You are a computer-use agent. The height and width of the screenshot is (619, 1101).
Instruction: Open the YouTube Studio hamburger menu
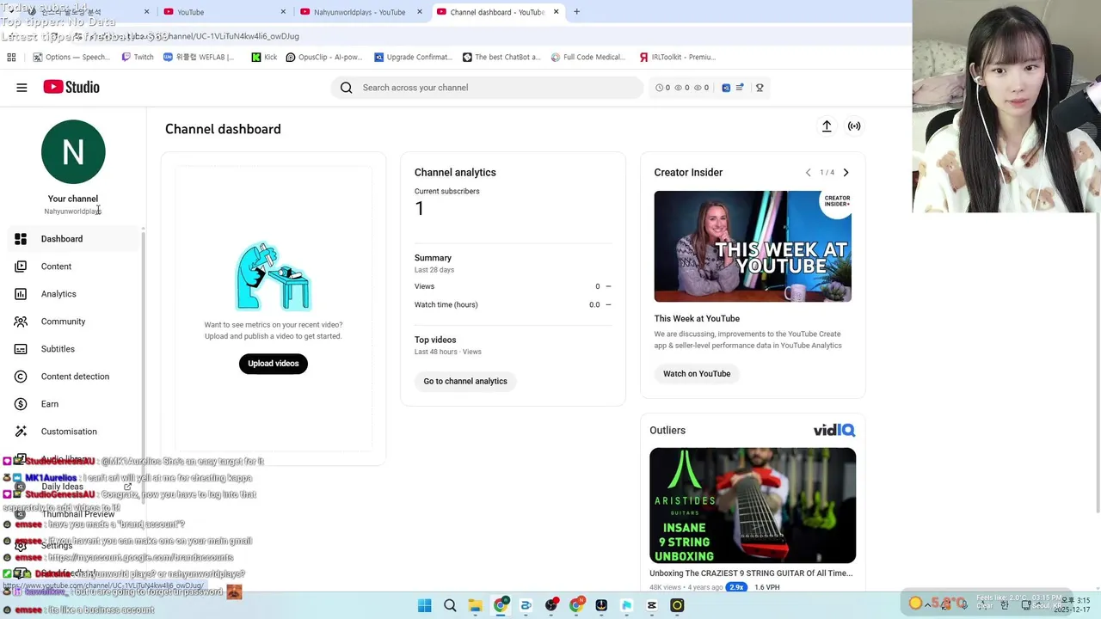point(22,87)
